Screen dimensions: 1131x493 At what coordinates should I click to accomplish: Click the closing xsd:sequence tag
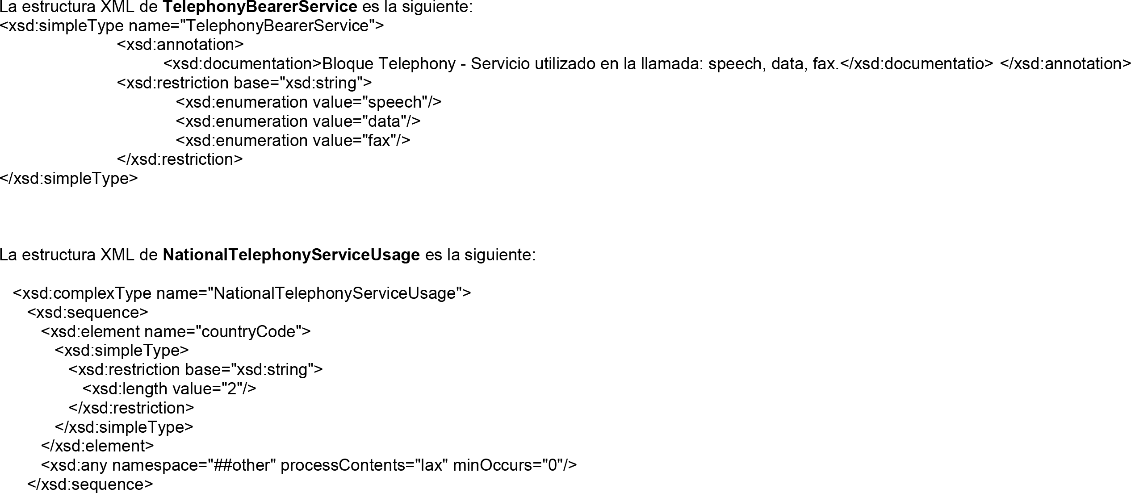point(90,485)
